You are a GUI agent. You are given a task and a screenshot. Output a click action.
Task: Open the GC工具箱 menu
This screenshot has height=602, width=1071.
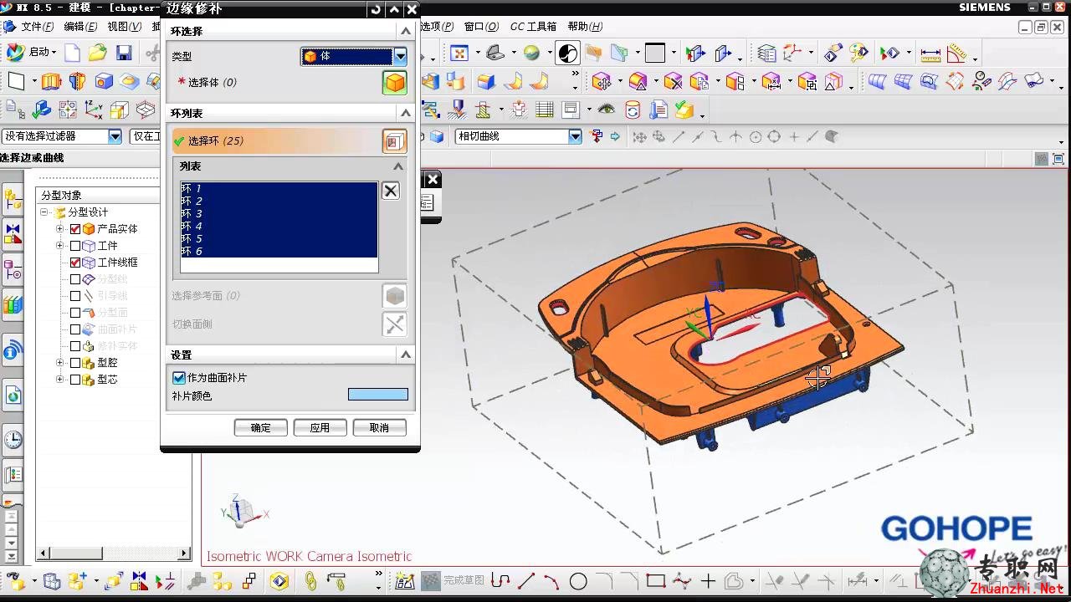tap(534, 27)
